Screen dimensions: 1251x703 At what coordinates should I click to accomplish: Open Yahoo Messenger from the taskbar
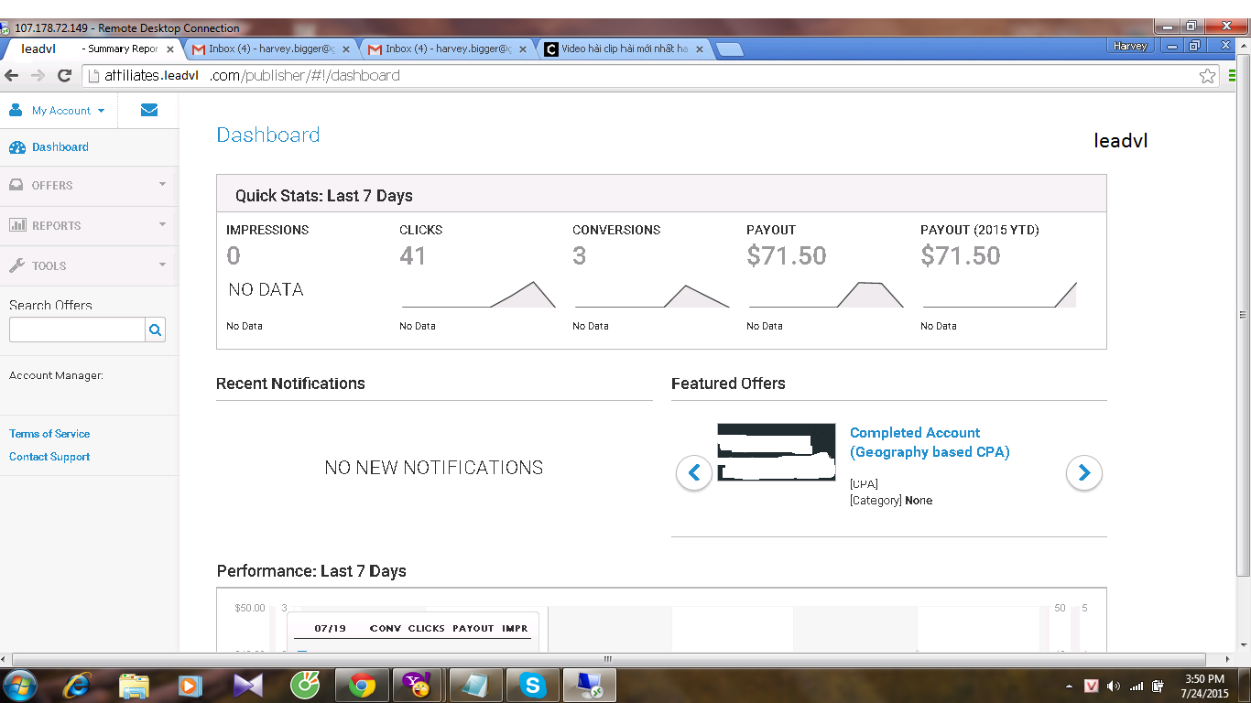418,686
